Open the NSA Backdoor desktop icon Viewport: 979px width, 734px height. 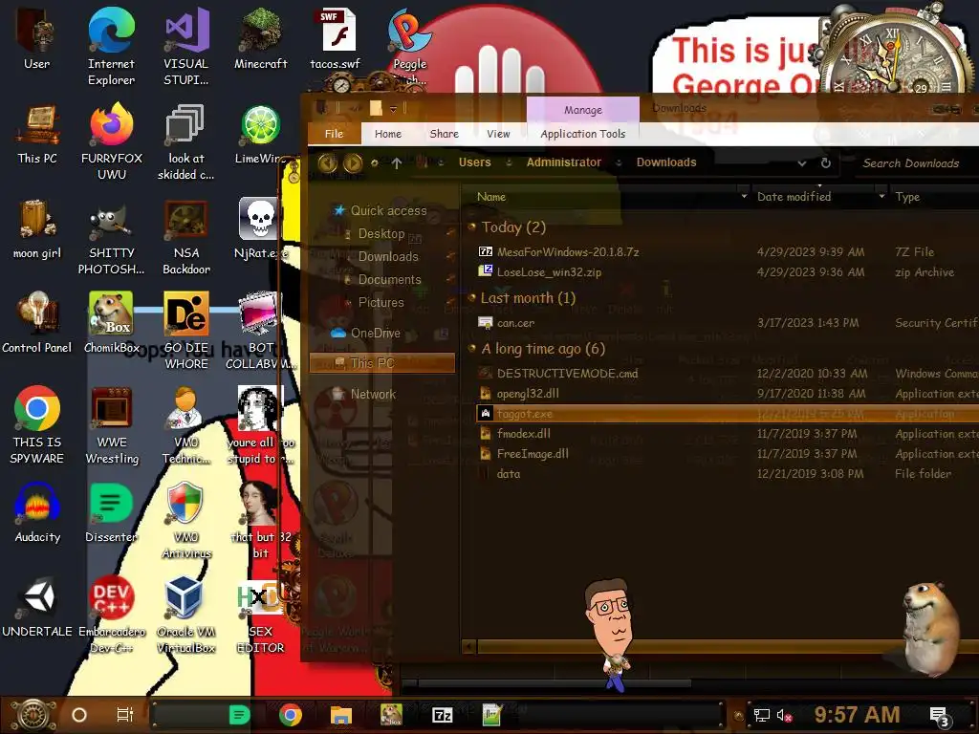click(x=186, y=237)
